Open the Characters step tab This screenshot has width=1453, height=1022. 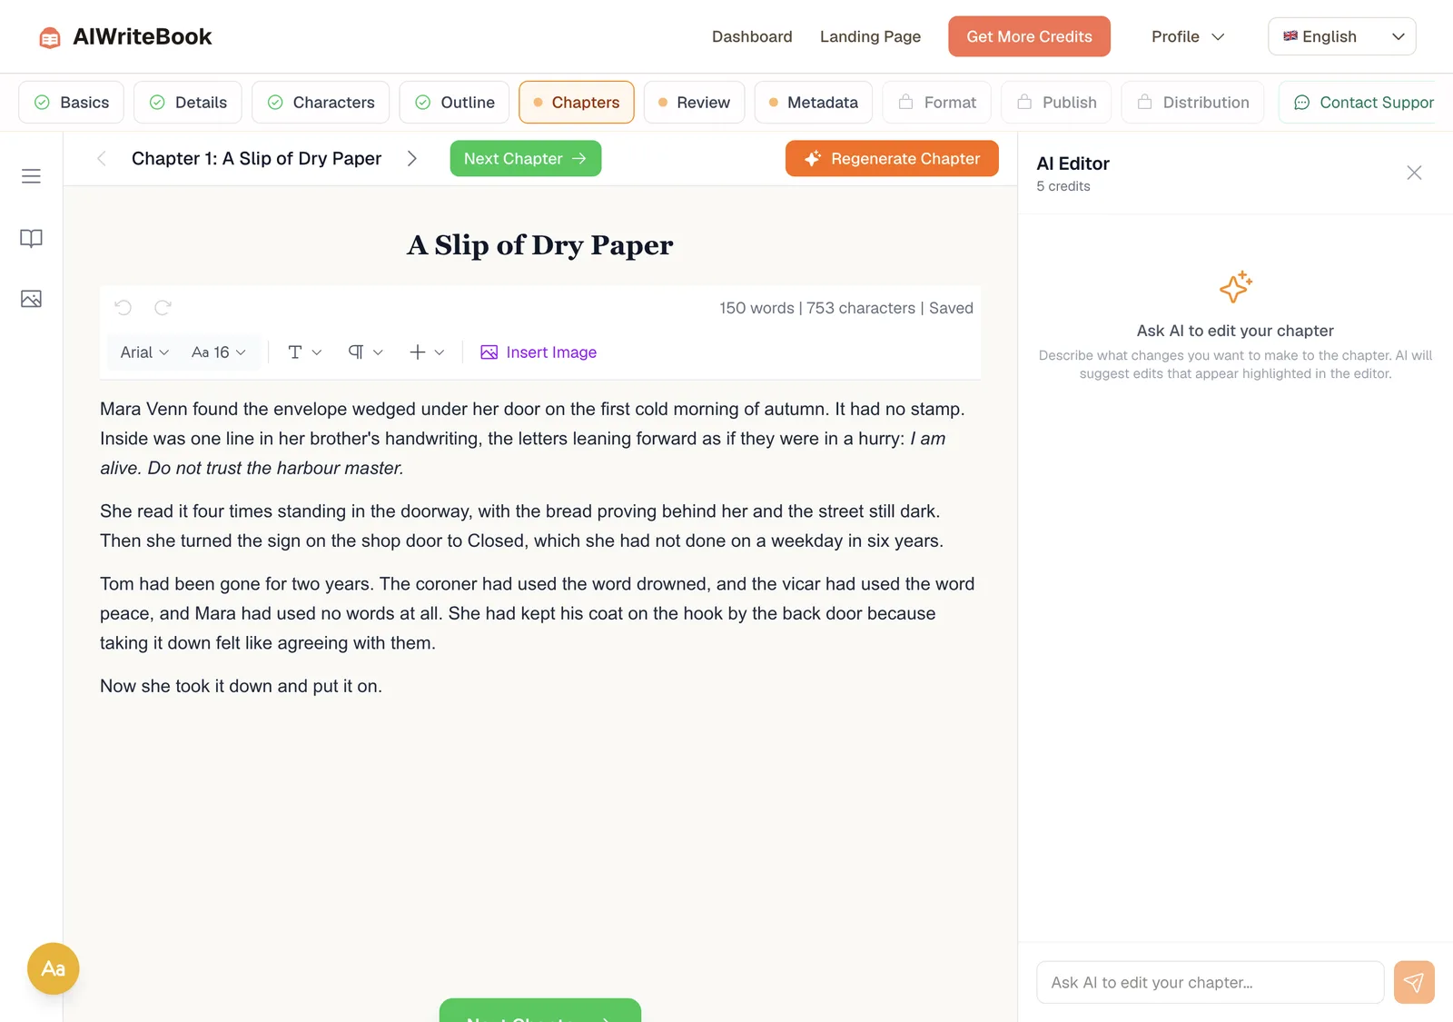click(x=321, y=103)
